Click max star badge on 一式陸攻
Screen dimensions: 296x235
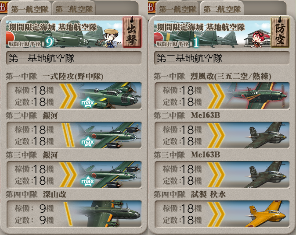(x=87, y=102)
